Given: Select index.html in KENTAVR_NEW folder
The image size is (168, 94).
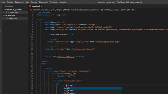Looking at the screenshot, I should tap(13, 18).
